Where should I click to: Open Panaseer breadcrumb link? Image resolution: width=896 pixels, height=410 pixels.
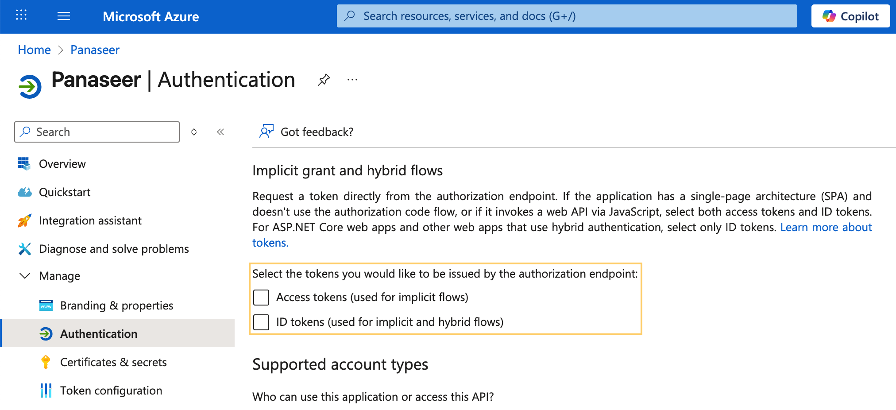pos(95,50)
